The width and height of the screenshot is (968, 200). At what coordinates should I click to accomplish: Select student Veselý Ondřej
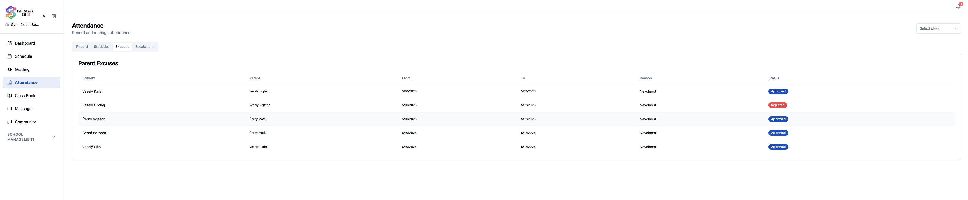click(x=93, y=105)
